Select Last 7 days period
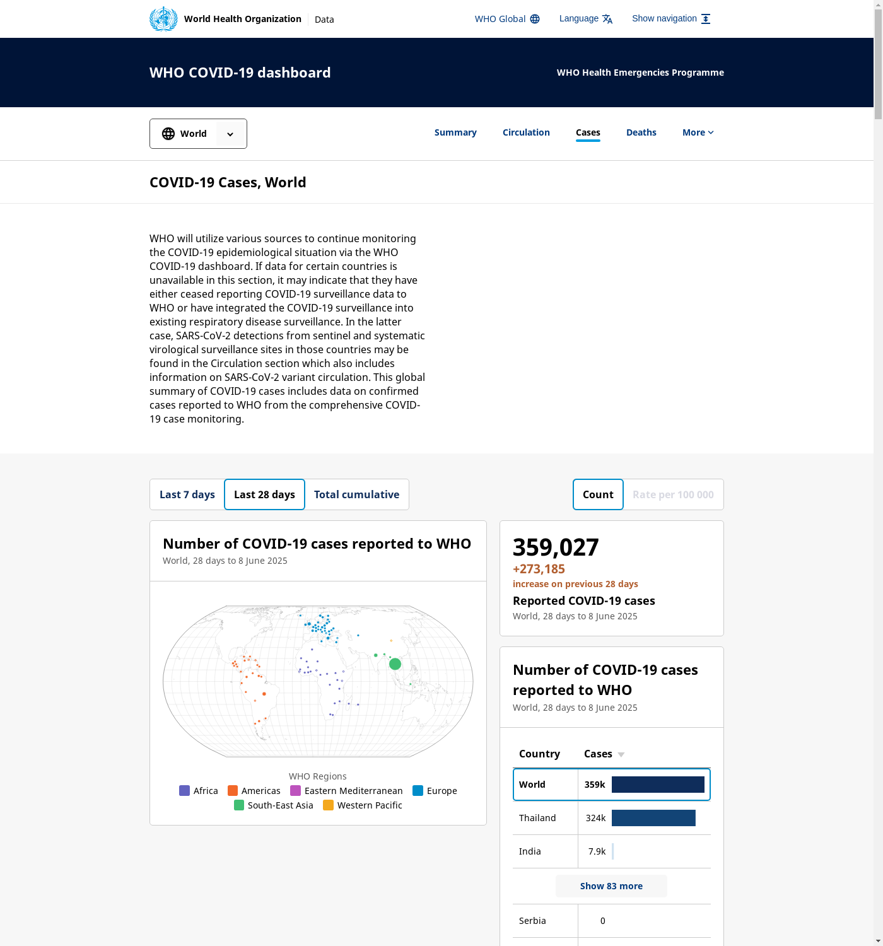 coord(187,494)
